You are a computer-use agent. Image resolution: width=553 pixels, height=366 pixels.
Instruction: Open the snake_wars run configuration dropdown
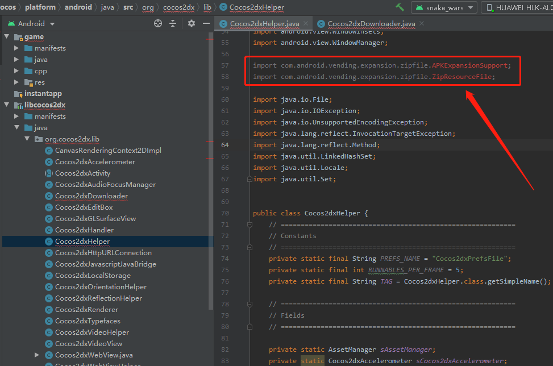[445, 7]
